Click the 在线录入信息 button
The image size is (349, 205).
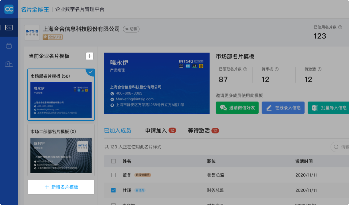coord(283,108)
